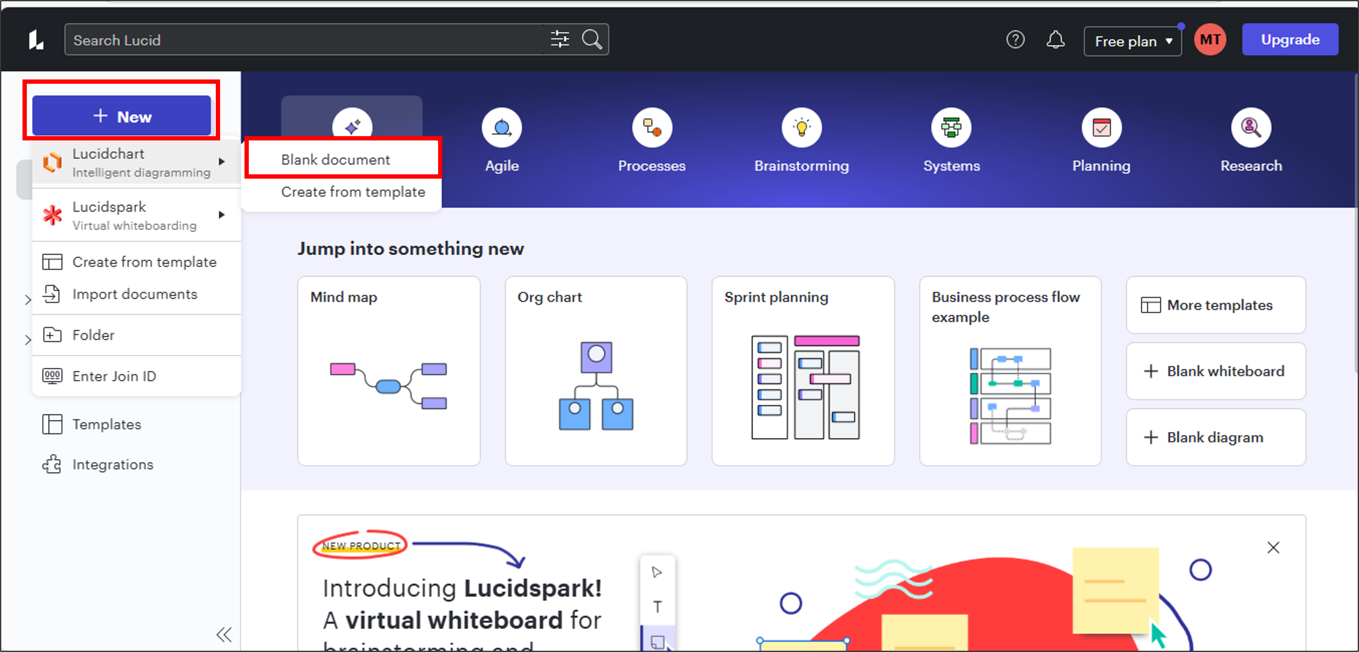Open the Free plan dropdown
The height and width of the screenshot is (652, 1359).
(1132, 41)
